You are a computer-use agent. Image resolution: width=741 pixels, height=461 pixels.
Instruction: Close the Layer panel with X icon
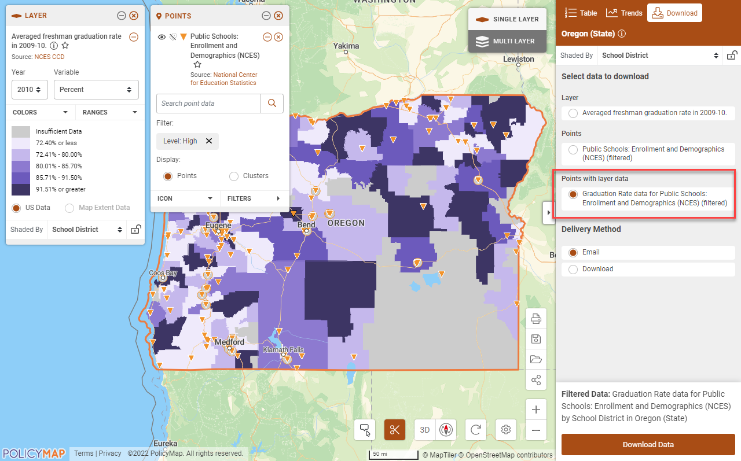[x=134, y=16]
